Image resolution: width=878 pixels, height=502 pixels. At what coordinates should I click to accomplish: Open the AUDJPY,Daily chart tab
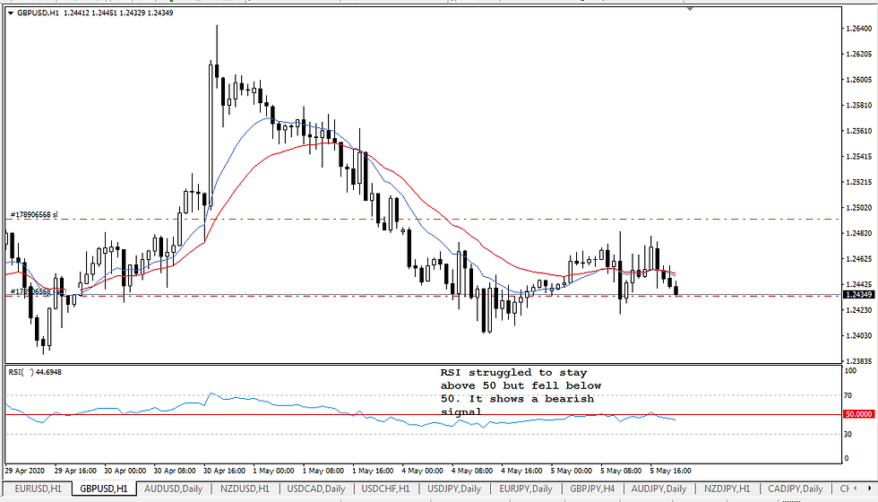click(659, 489)
